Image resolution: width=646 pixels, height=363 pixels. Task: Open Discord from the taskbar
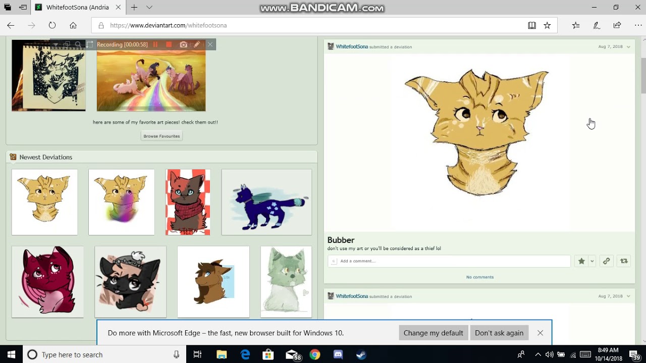click(x=338, y=354)
